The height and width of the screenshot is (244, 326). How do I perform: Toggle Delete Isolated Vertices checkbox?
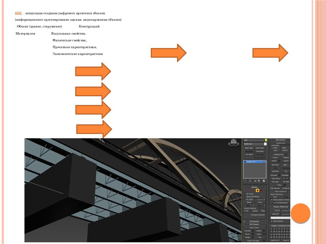[271, 200]
